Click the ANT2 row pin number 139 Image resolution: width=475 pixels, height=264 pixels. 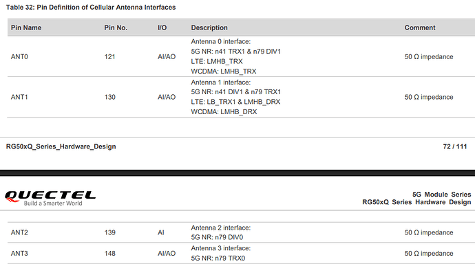click(109, 232)
